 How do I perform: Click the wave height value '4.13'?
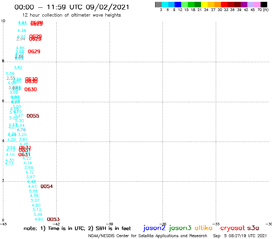11,150
